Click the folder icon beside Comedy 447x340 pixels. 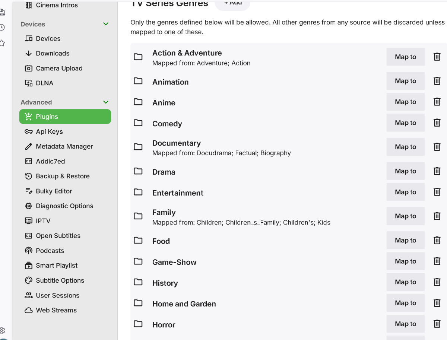[138, 123]
